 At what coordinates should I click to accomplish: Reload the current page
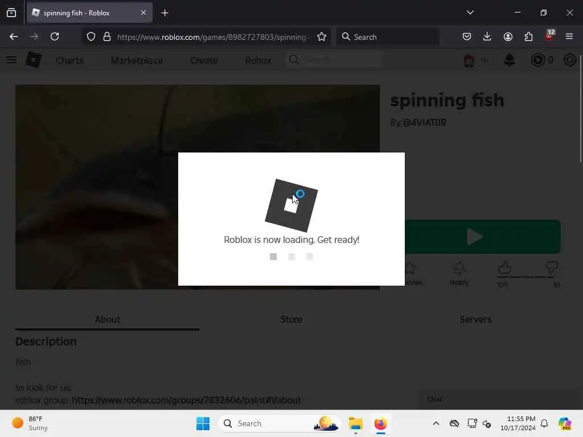point(55,37)
